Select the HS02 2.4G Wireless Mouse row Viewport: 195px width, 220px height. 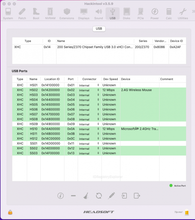coord(82,90)
